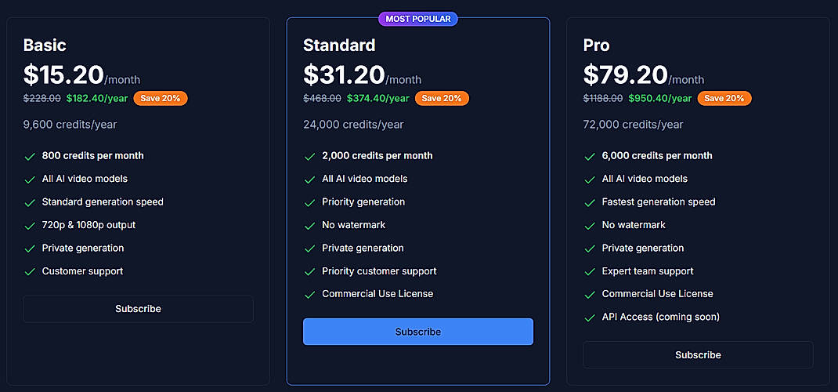
Task: Click checkmark beside 6,000 credits per month
Action: click(x=590, y=157)
